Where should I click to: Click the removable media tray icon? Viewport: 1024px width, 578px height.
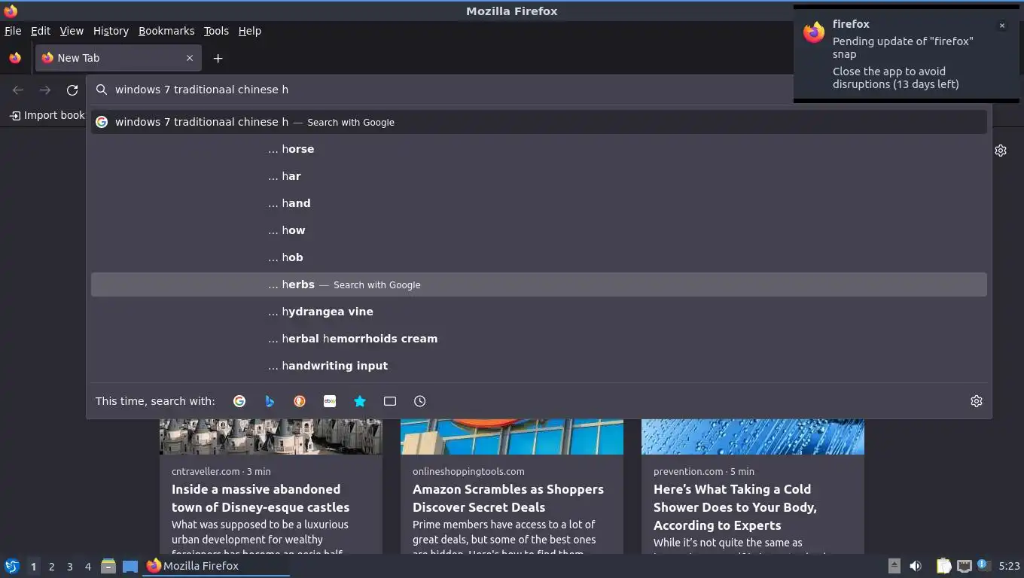(x=894, y=566)
